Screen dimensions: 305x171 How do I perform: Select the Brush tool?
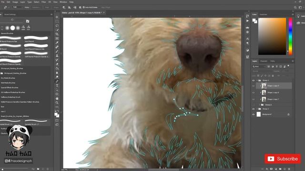(x=57, y=51)
